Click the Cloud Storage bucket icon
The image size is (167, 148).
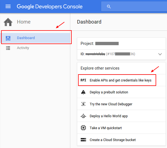pyautogui.click(x=83, y=140)
